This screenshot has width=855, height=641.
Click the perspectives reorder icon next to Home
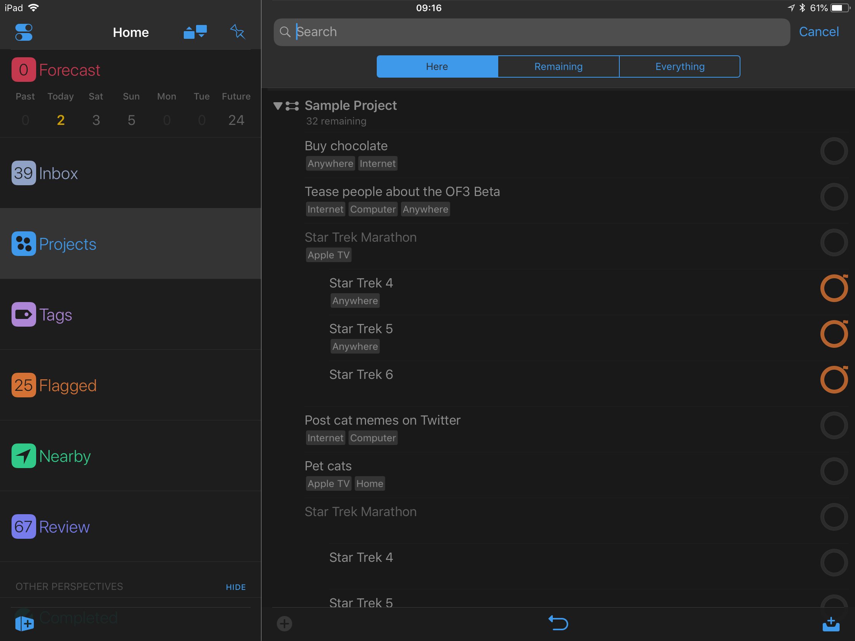coord(195,32)
